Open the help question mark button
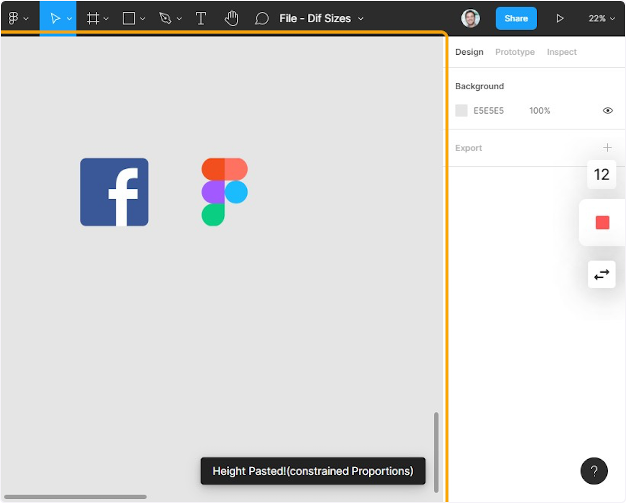The image size is (626, 503). pos(594,471)
